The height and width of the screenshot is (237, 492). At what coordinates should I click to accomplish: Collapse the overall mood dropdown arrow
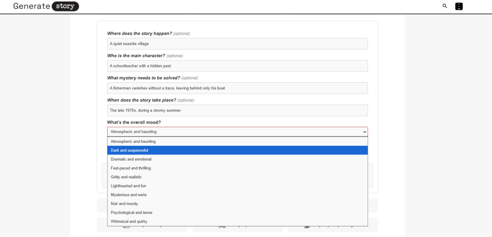[x=364, y=132]
